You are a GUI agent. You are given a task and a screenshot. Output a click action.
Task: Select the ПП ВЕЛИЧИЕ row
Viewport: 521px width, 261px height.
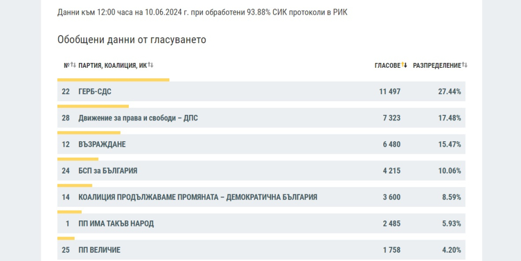[x=261, y=250]
